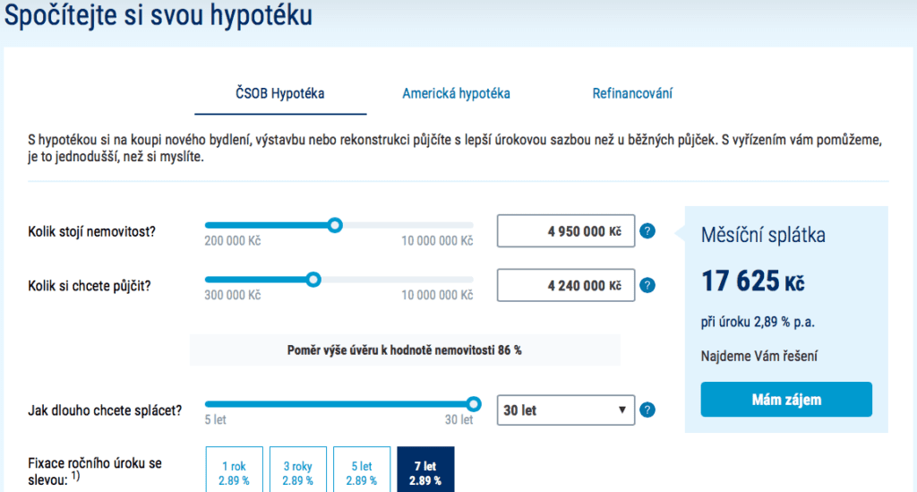Image resolution: width=917 pixels, height=492 pixels.
Task: Click loan amount slider handle
Action: (x=313, y=280)
